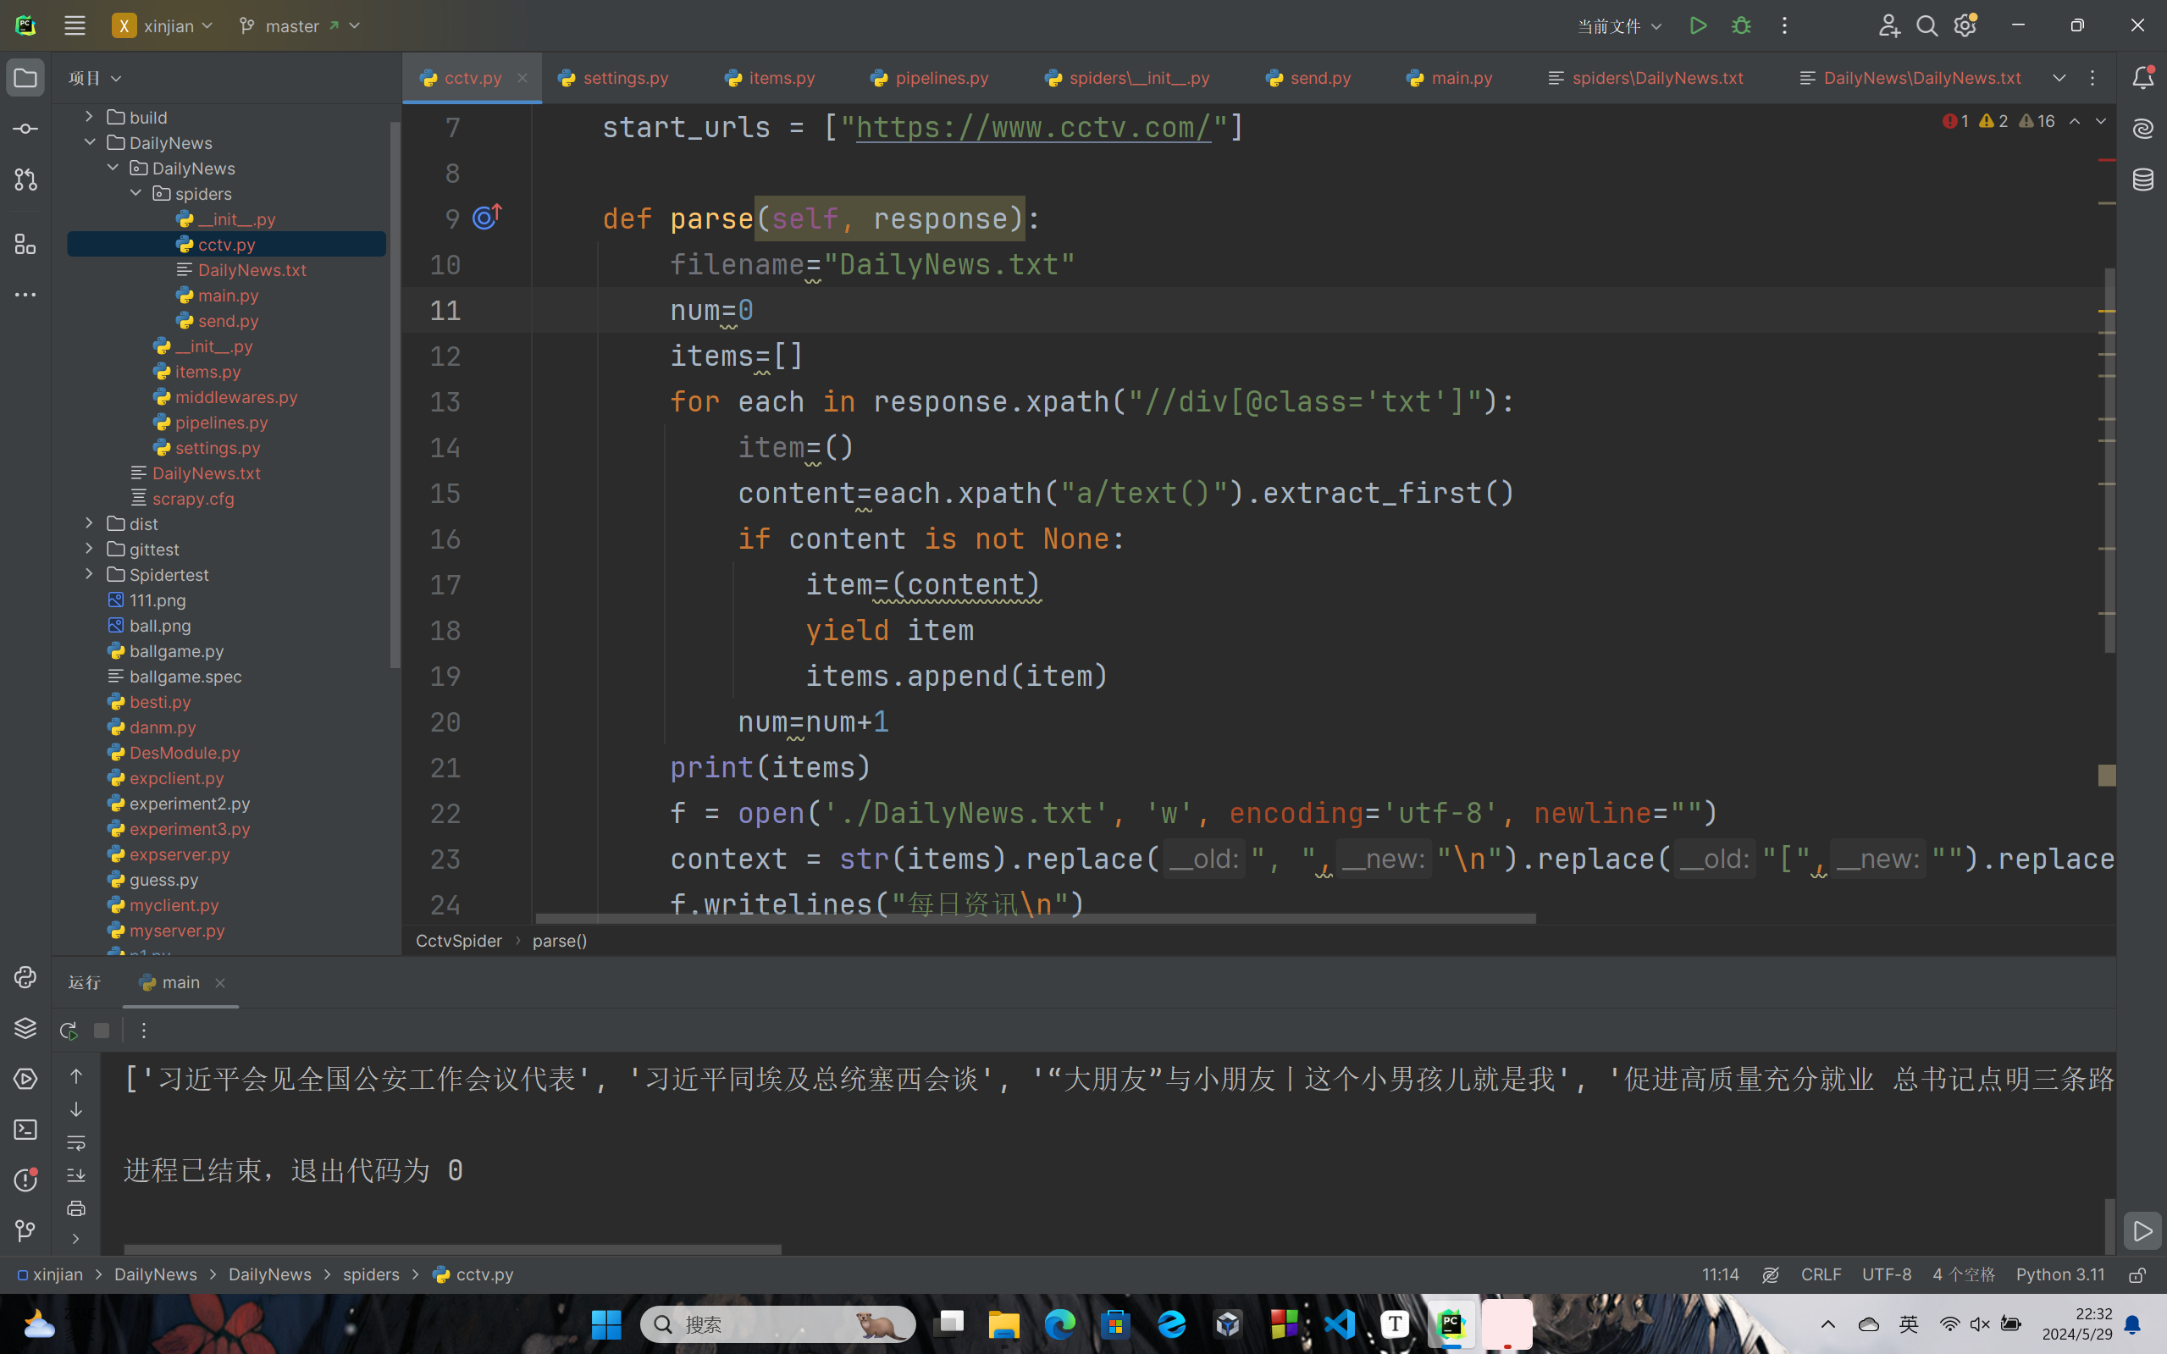Click parse() in breadcrumb bar
Screen dimensions: 2167x1354
point(560,940)
